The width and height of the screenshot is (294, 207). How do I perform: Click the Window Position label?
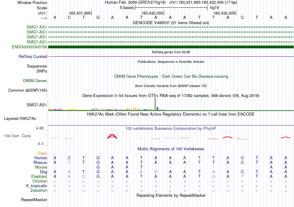tap(32, 2)
